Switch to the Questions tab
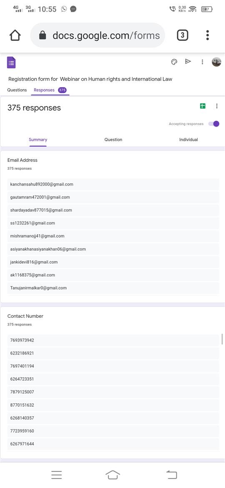Screen dimensions: 225x488 click(17, 90)
